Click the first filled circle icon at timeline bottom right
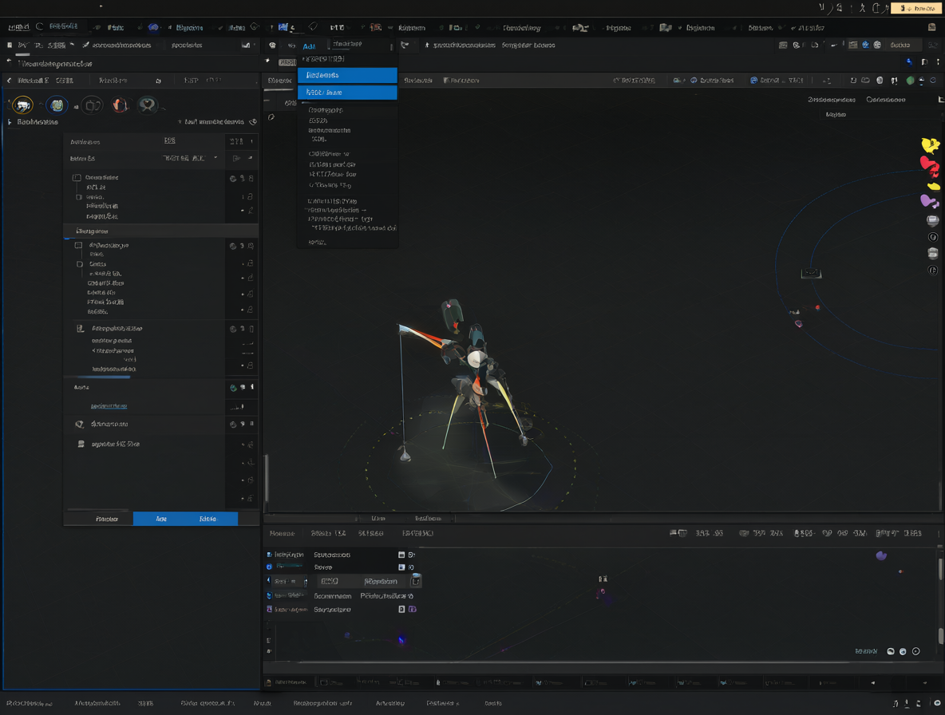Screen dimensions: 945x715 pyautogui.click(x=891, y=651)
